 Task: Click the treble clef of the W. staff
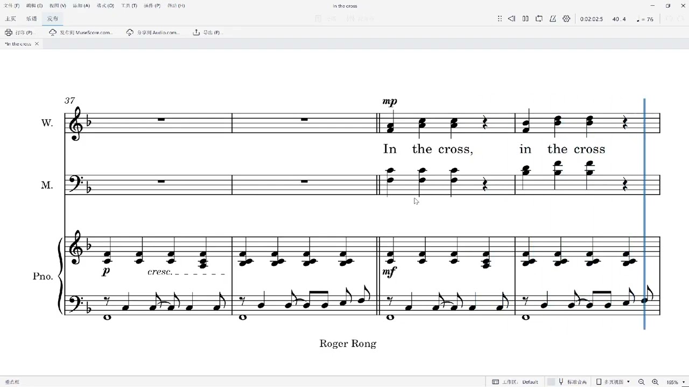(75, 124)
